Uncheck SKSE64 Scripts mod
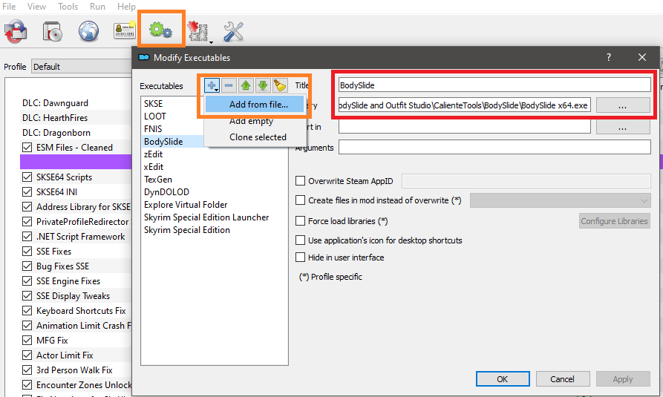Viewport: 663px width, 397px height. coord(27,177)
